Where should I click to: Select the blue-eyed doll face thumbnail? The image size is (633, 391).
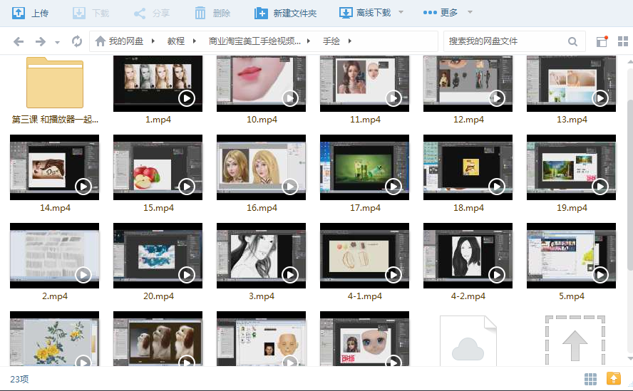pyautogui.click(x=364, y=339)
